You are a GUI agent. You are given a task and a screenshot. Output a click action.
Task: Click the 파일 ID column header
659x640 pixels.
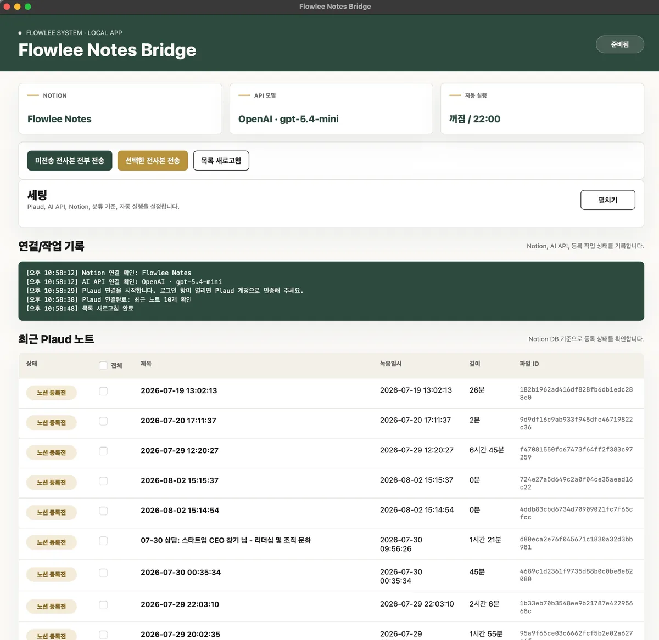(x=529, y=364)
